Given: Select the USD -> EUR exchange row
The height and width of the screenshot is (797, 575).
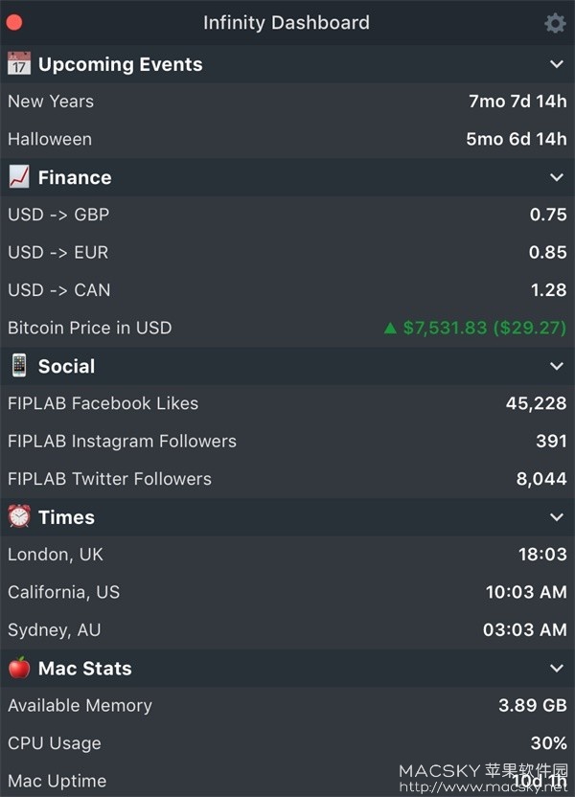Looking at the screenshot, I should click(287, 252).
